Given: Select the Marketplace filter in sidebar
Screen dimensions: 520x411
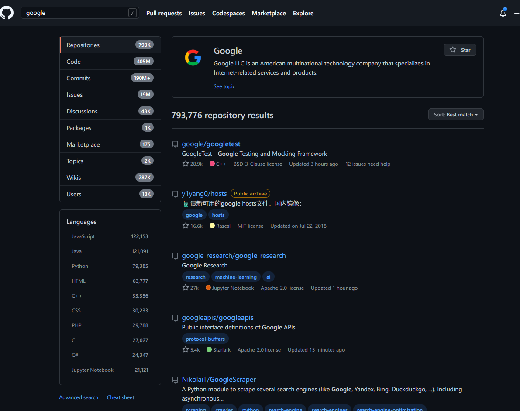Looking at the screenshot, I should tap(110, 144).
